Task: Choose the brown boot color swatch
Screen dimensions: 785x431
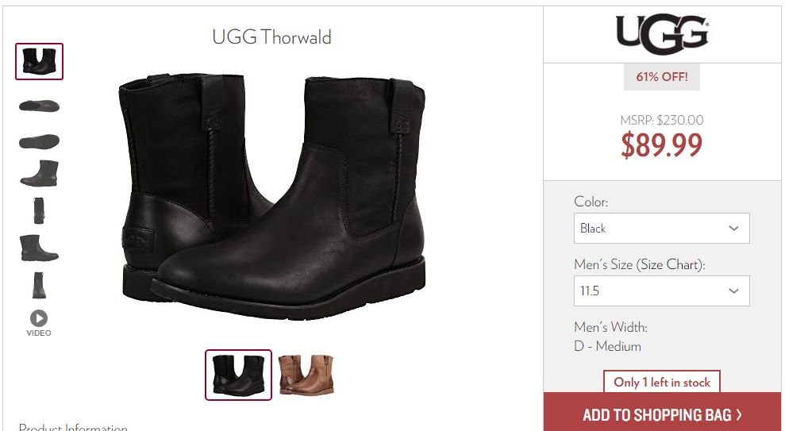Action: click(x=306, y=375)
